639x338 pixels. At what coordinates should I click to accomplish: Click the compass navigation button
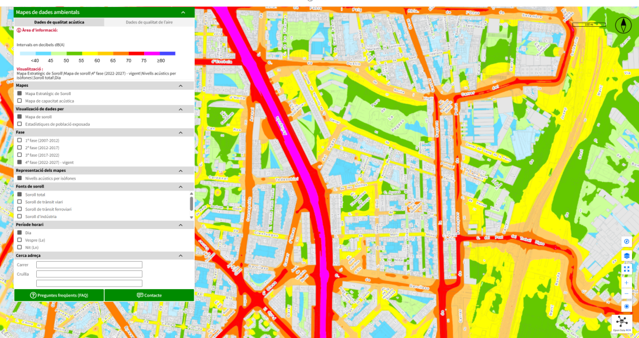point(627,241)
